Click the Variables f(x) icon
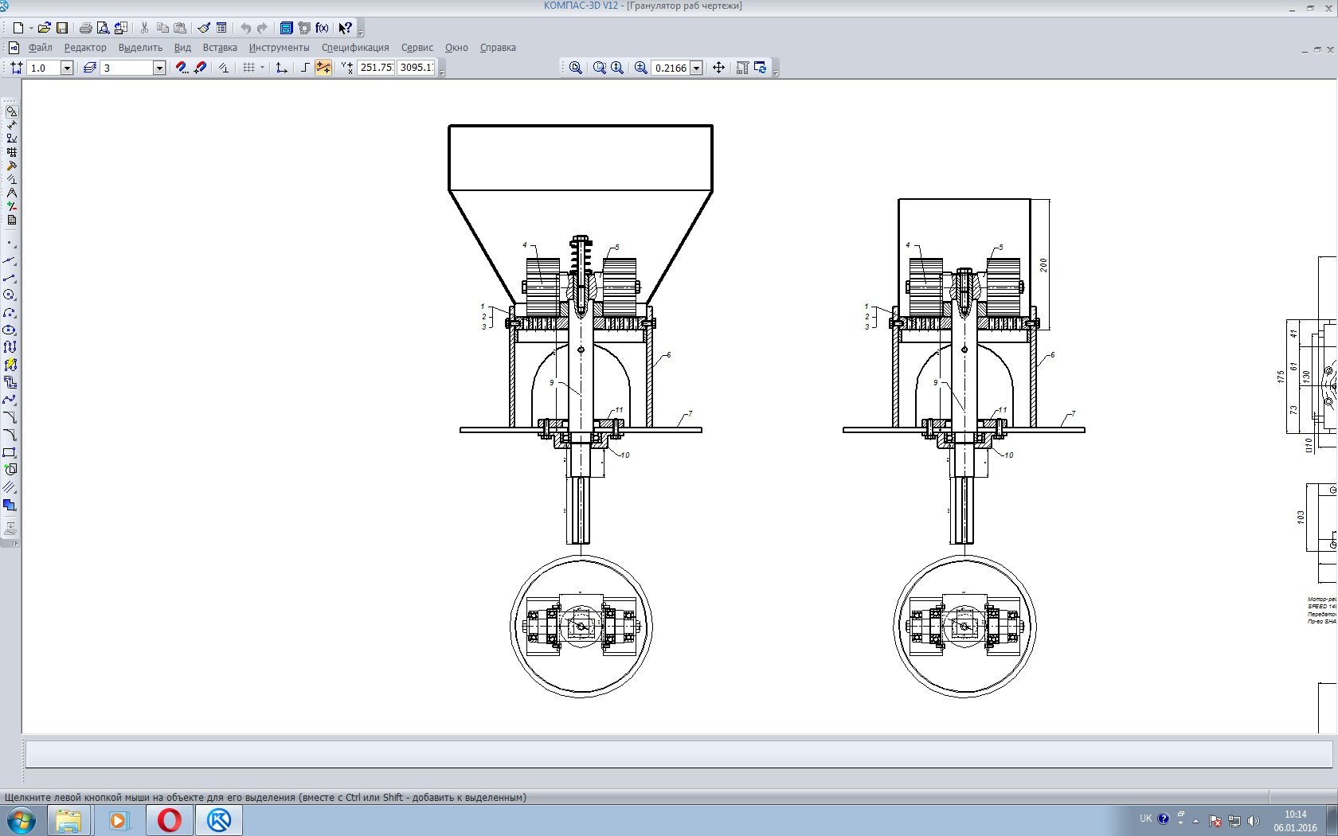Image resolution: width=1338 pixels, height=836 pixels. click(322, 28)
